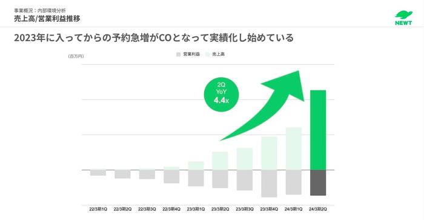424x220 pixels.
Task: Select the 24/3期2Q axis label
Action: tap(318, 209)
